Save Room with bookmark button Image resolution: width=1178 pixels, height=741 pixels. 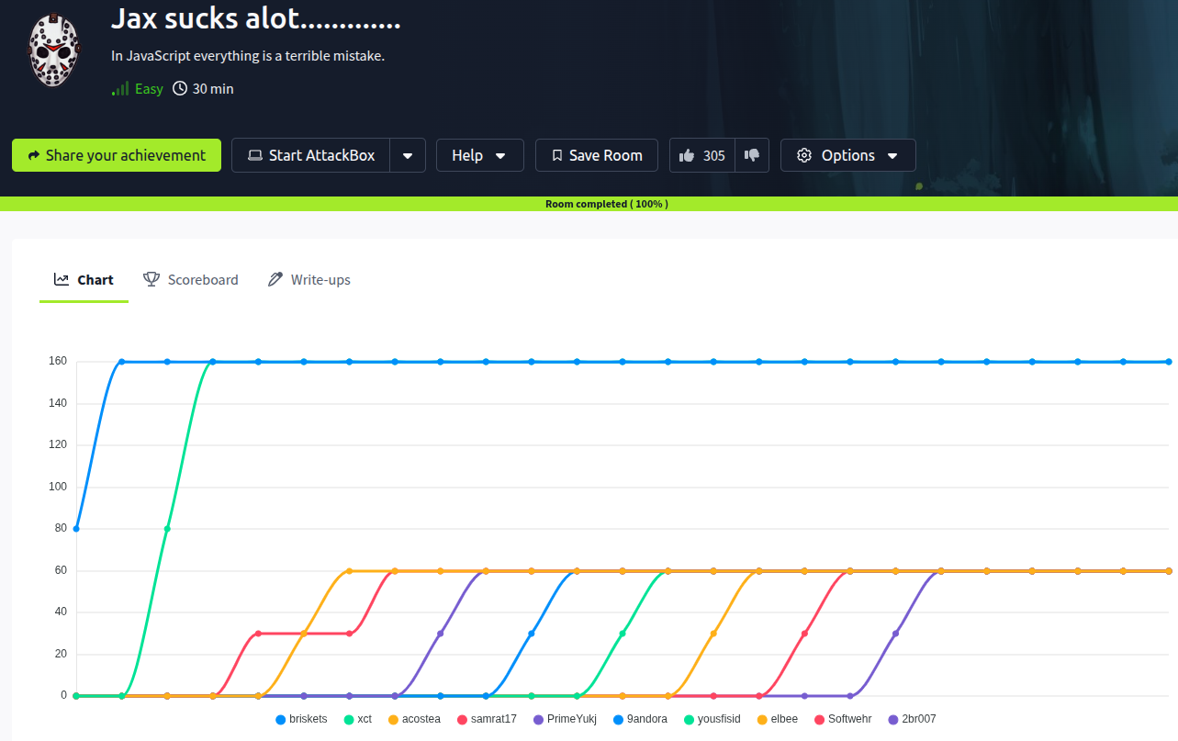(596, 156)
